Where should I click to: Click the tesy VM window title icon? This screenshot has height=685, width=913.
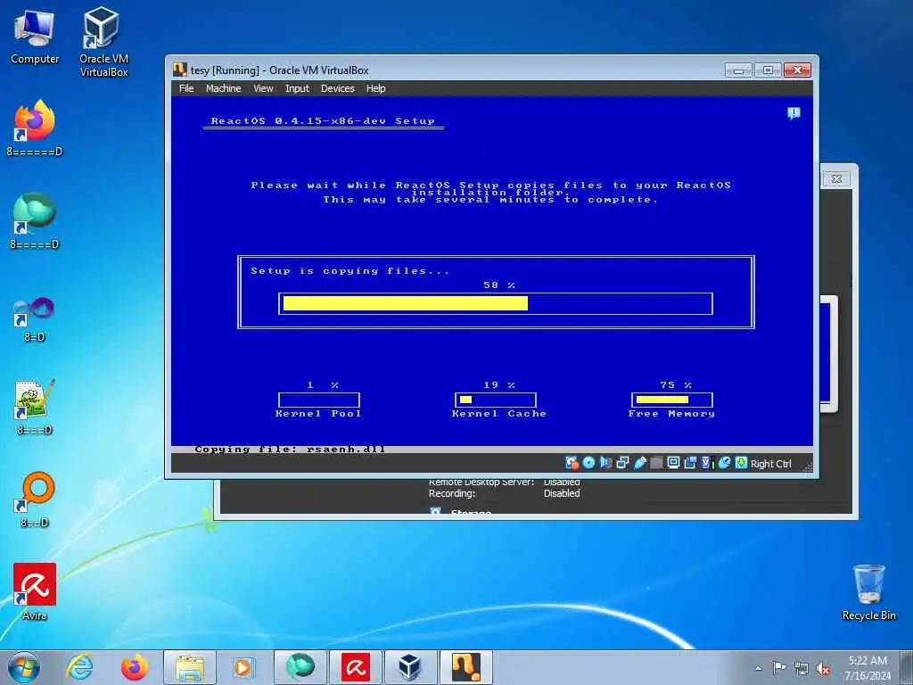point(179,70)
